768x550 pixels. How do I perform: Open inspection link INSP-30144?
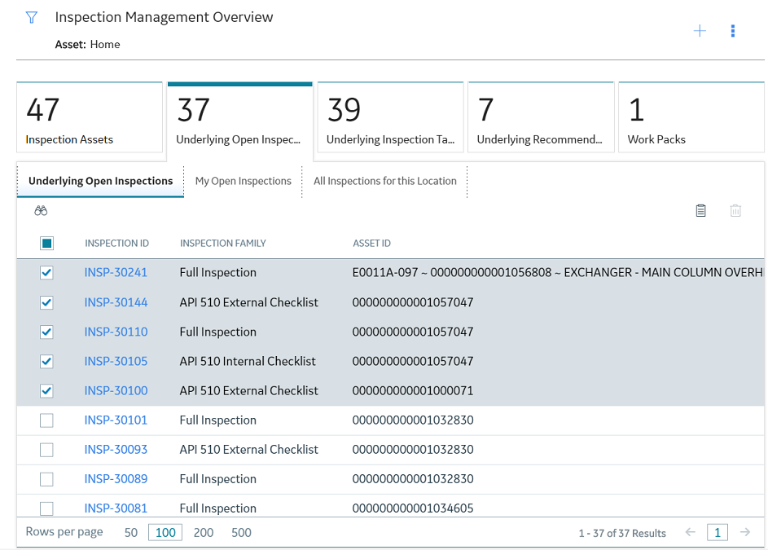116,302
